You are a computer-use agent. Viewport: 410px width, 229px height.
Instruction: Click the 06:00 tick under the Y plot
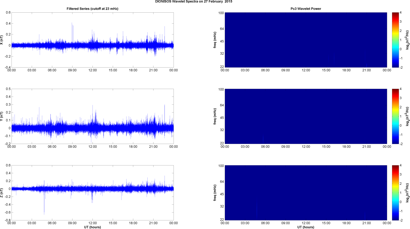(52, 147)
